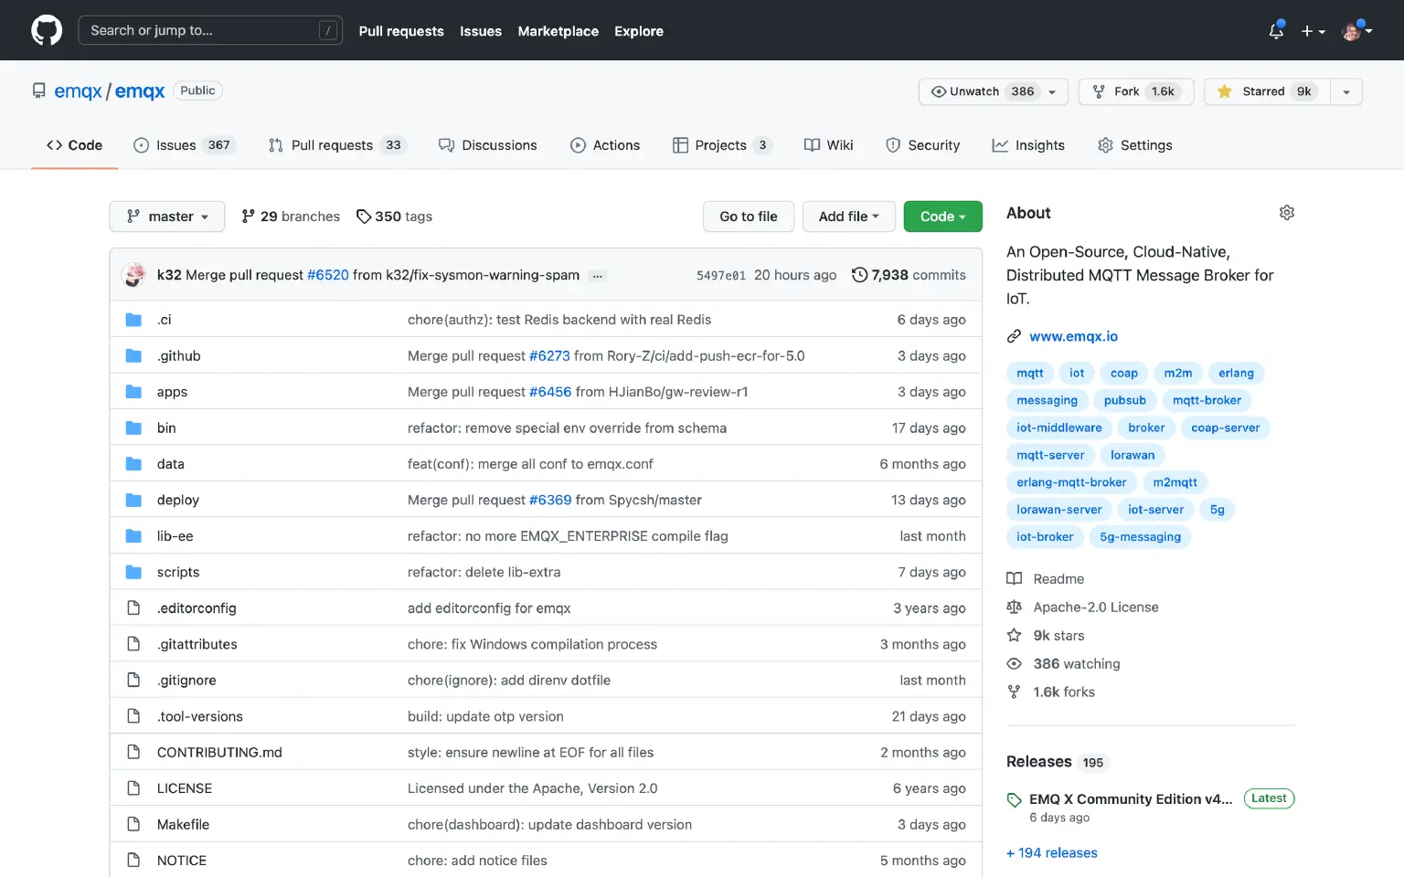This screenshot has width=1404, height=877.
Task: Open the green Code dropdown
Action: (x=942, y=216)
